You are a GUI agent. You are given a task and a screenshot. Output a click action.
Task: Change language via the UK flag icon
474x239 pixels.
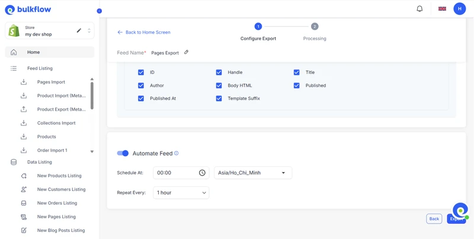[x=442, y=9]
